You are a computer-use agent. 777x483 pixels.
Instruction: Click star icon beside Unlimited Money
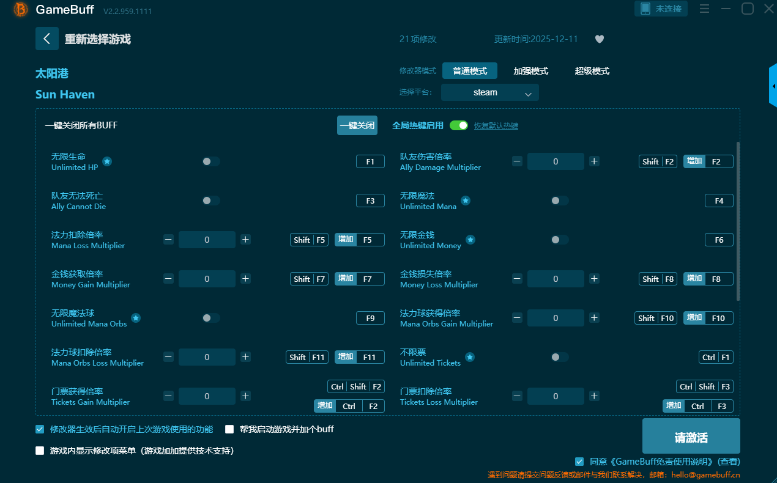coord(470,240)
